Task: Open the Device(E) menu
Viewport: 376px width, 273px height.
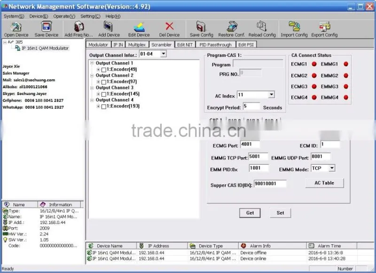Action: [39, 16]
